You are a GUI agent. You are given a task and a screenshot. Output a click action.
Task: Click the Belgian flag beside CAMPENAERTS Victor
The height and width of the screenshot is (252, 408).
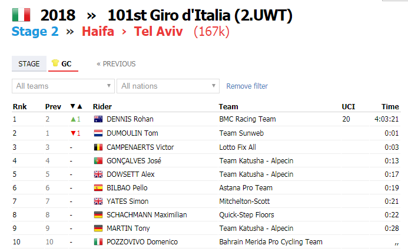point(98,147)
